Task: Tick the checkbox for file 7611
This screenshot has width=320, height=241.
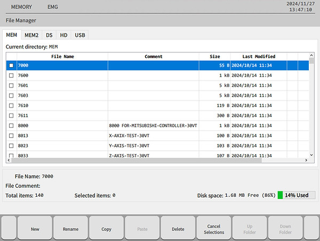Action: 11,116
